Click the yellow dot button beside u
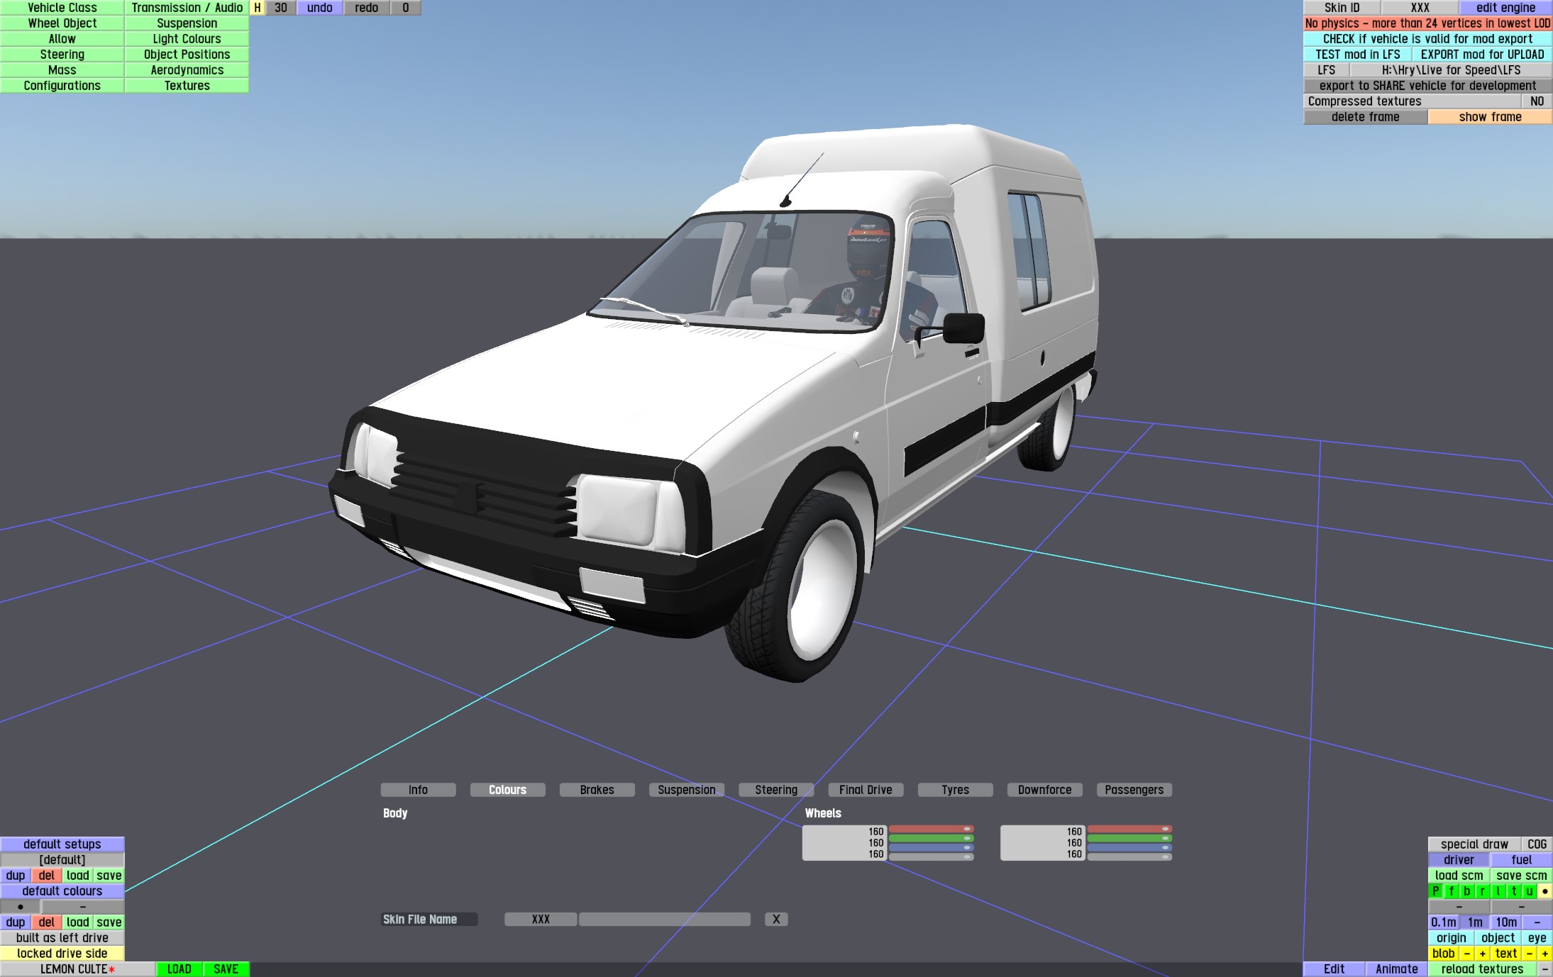This screenshot has width=1553, height=977. 1544,891
